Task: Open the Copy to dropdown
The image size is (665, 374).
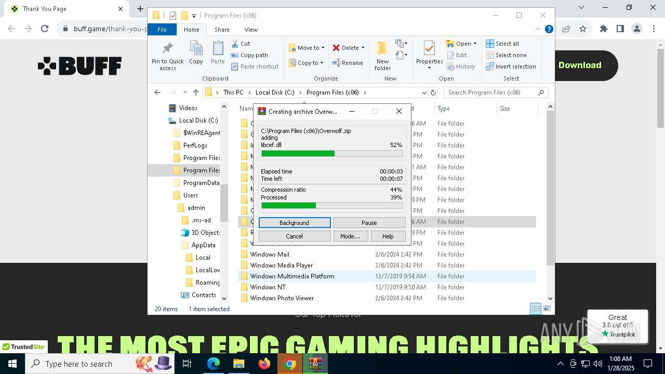Action: 306,63
